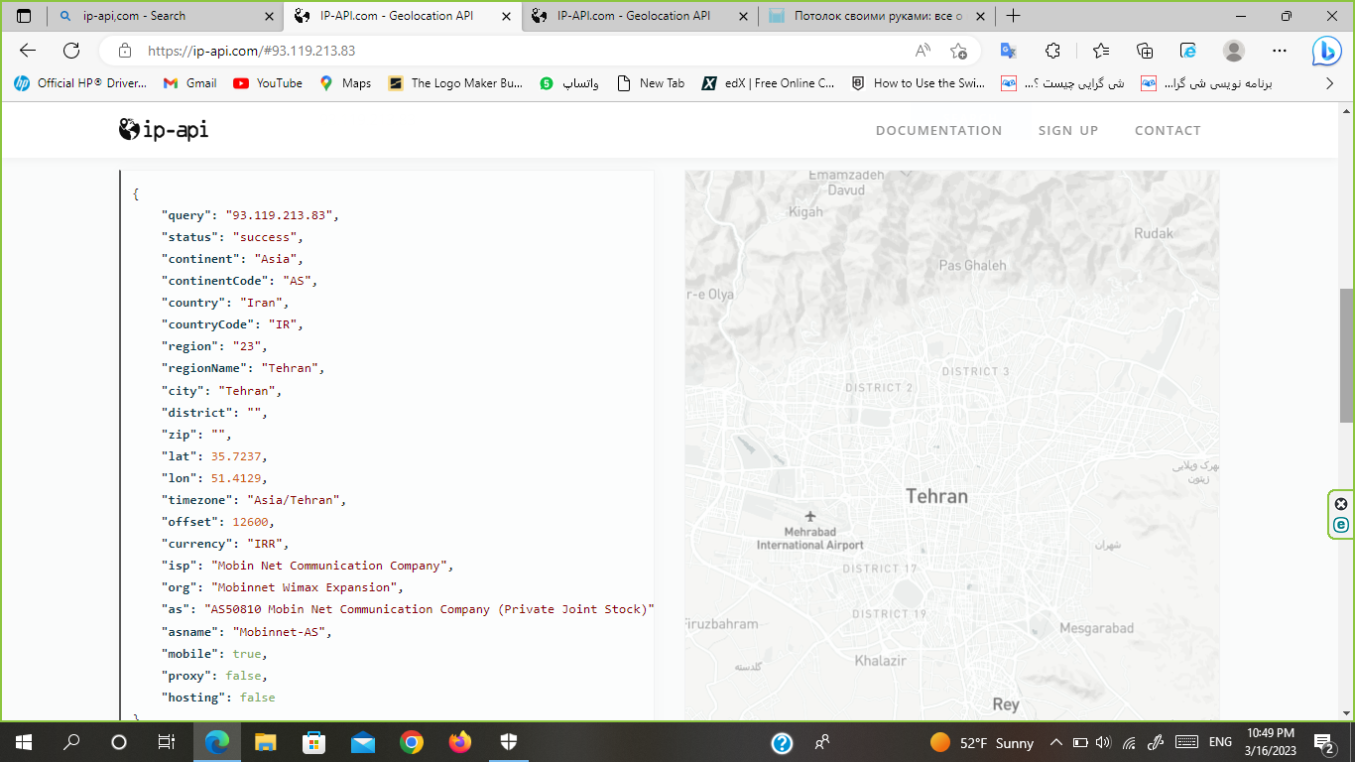Open Edge Settings and more menu
1355x762 pixels.
(1280, 51)
